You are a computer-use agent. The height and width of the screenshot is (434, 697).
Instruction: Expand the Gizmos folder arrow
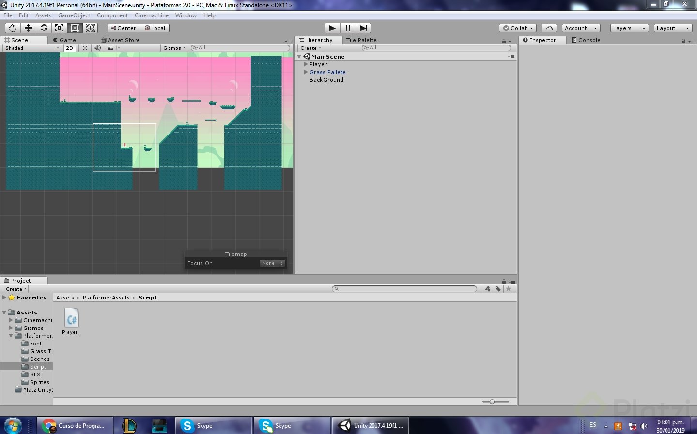click(11, 328)
